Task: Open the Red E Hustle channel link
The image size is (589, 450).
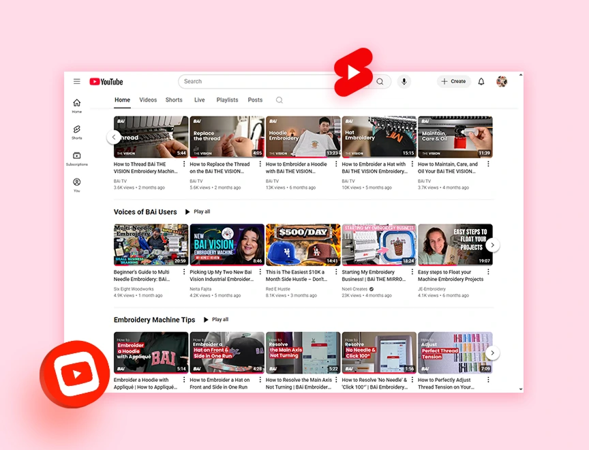Action: click(x=278, y=289)
